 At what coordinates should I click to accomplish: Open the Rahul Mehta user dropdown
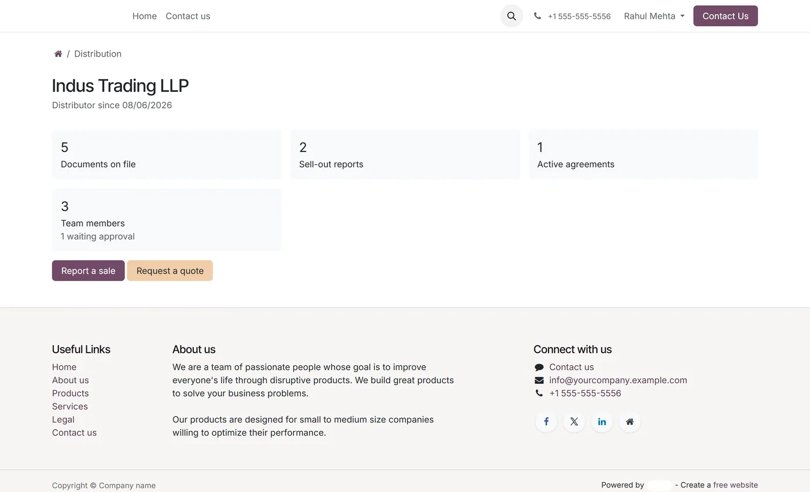point(654,16)
